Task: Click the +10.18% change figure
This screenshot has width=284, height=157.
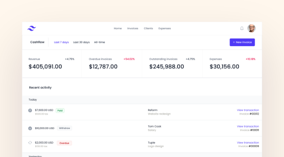Action: pyautogui.click(x=250, y=59)
